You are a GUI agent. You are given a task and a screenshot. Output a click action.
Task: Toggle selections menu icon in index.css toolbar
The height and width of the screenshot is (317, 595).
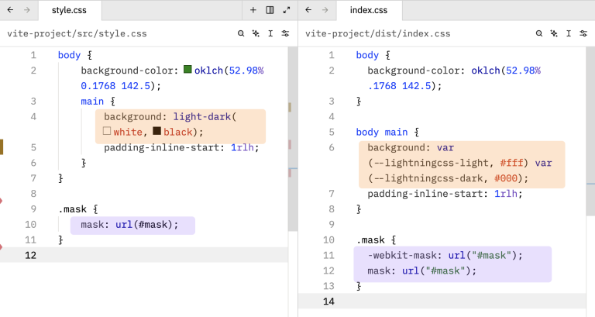[x=569, y=34]
